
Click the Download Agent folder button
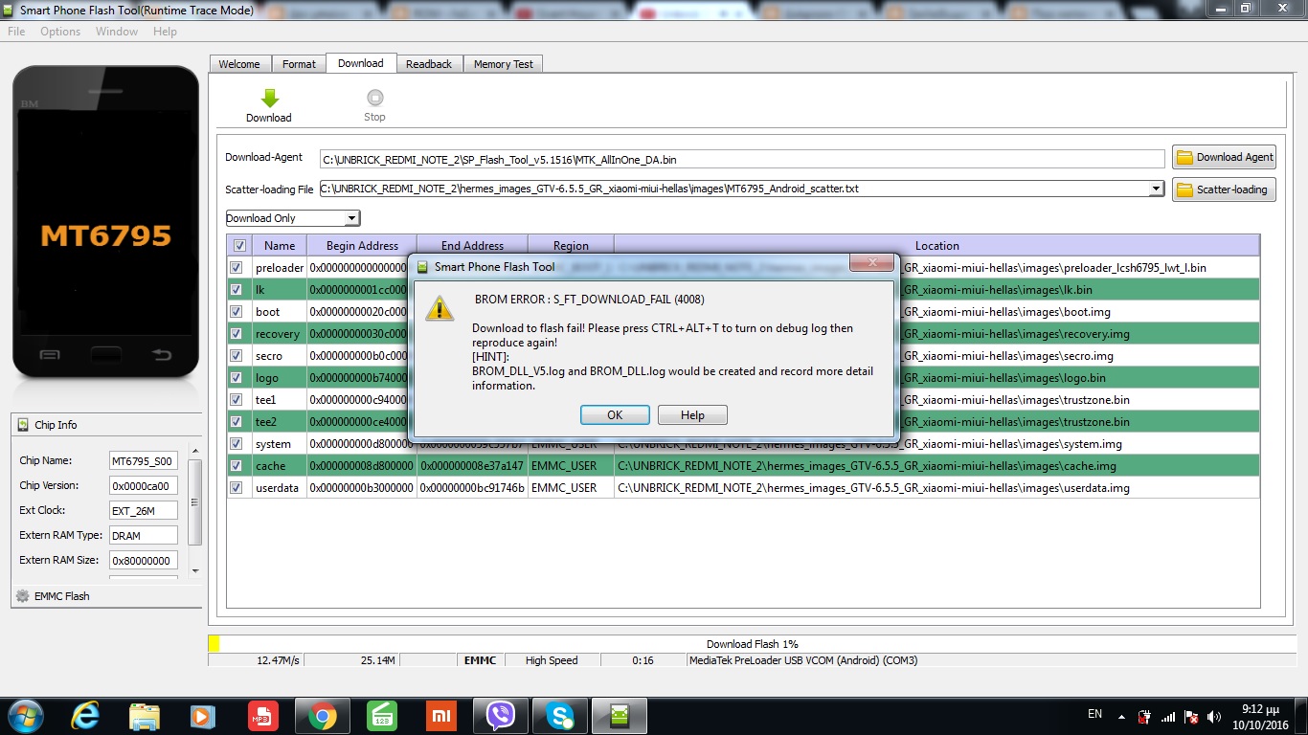(x=1224, y=157)
